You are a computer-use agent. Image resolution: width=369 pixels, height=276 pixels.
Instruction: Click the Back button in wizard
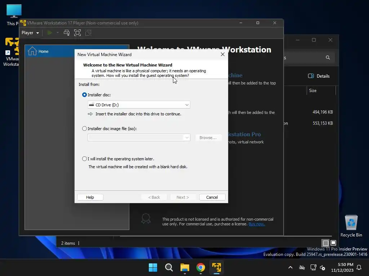154,197
